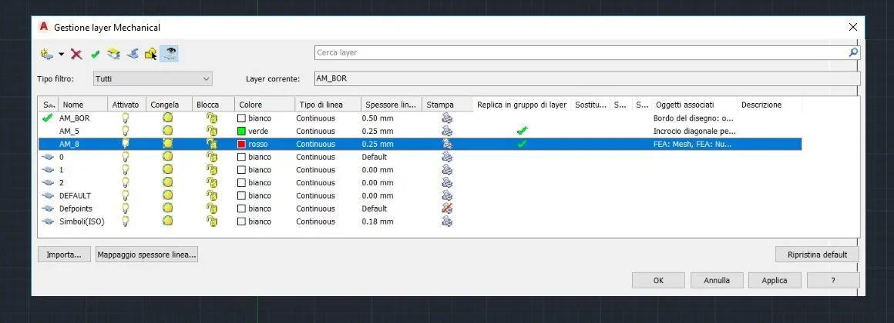Click the layer status icon of layer 0
894x323 pixels.
(48, 157)
